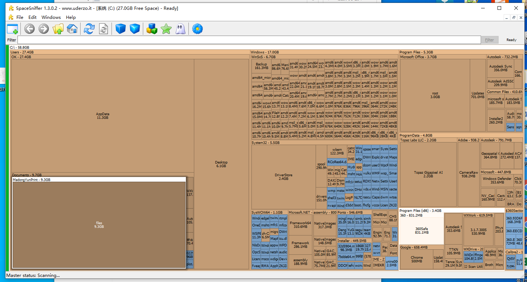
Task: Select the AppData 11.3GB block
Action: point(102,116)
